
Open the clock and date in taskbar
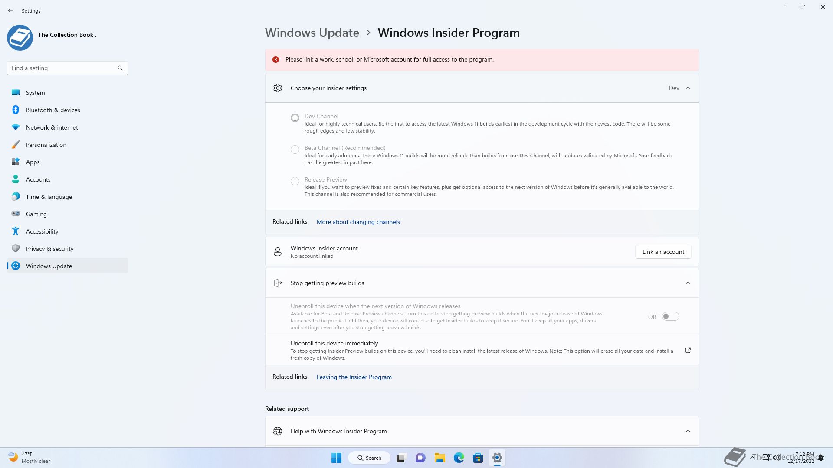[x=801, y=458]
